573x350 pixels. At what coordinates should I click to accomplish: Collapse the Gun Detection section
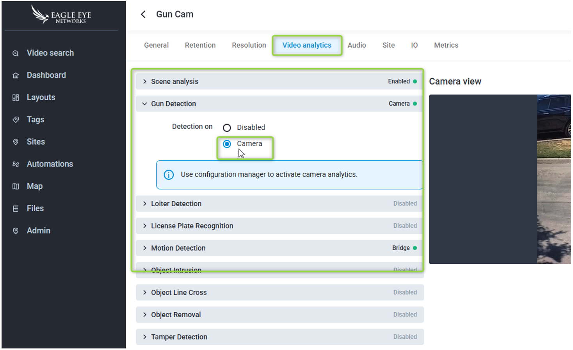tap(145, 104)
